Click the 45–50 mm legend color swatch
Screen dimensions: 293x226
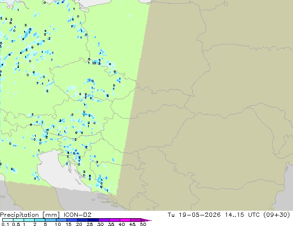point(136,220)
